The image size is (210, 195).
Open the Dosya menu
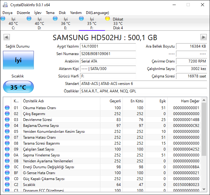(x=7, y=13)
